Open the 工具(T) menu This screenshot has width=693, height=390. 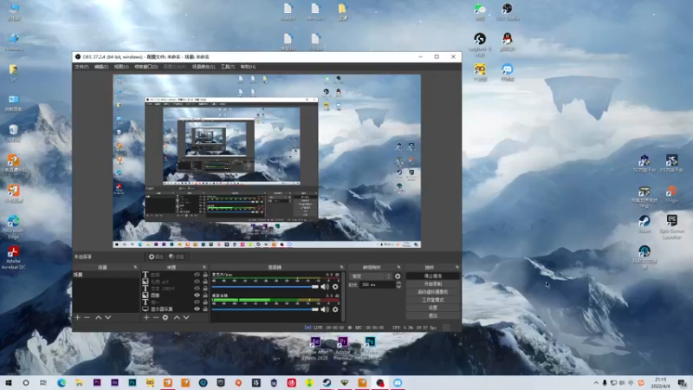pyautogui.click(x=228, y=67)
